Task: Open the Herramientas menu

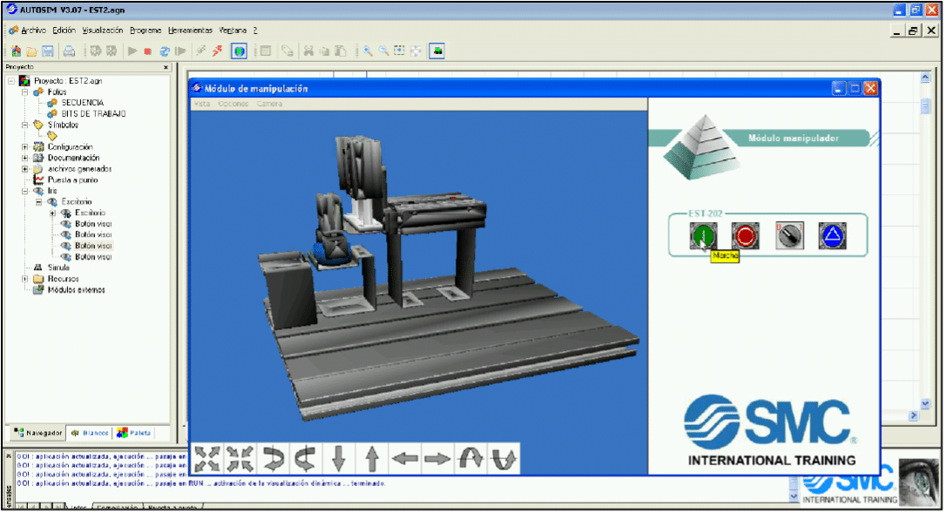Action: [x=188, y=30]
